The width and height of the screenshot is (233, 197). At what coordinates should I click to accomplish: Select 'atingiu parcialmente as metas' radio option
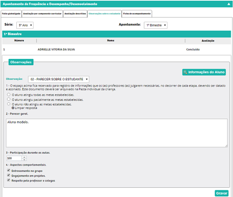[x=9, y=99]
